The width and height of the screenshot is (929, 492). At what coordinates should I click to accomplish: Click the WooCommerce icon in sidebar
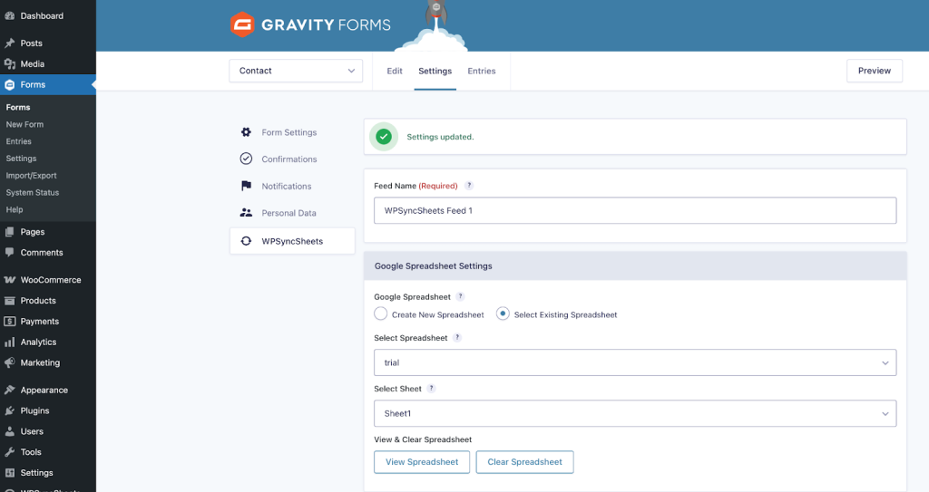click(9, 280)
